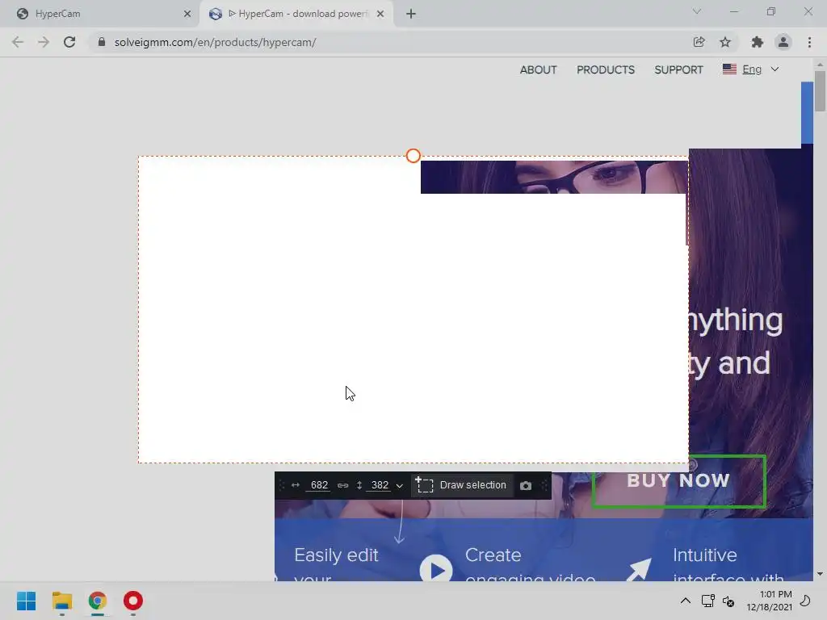
Task: Open the Windows Start menu
Action: pyautogui.click(x=26, y=601)
